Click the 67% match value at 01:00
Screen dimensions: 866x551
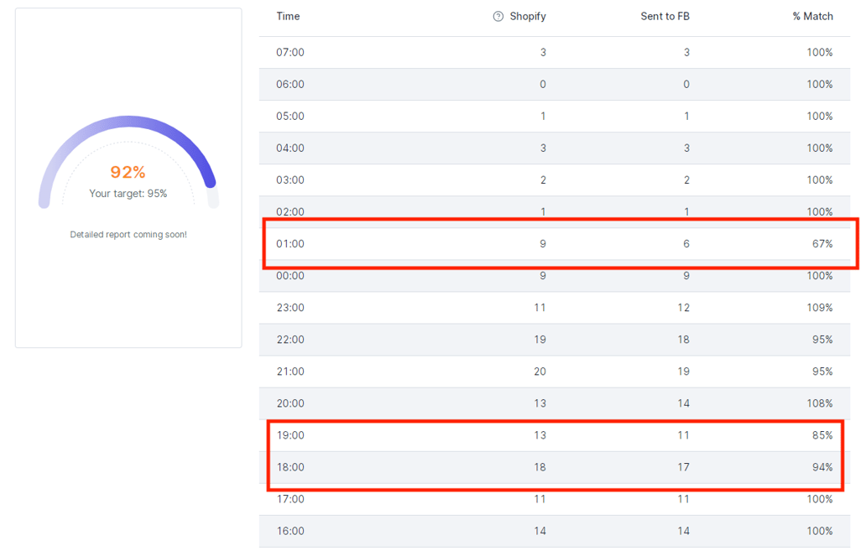point(822,244)
